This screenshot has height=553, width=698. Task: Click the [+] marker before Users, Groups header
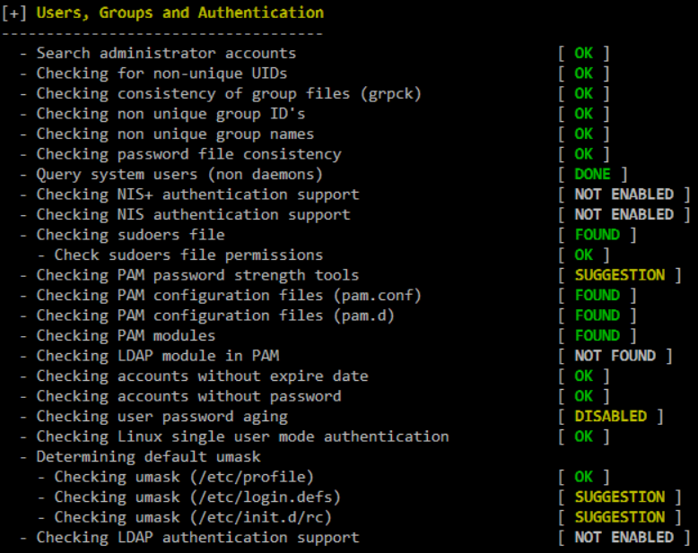[14, 13]
